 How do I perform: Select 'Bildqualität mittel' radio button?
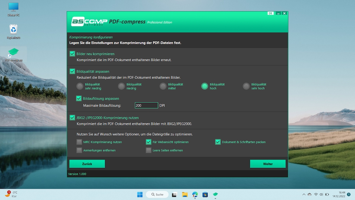[163, 86]
